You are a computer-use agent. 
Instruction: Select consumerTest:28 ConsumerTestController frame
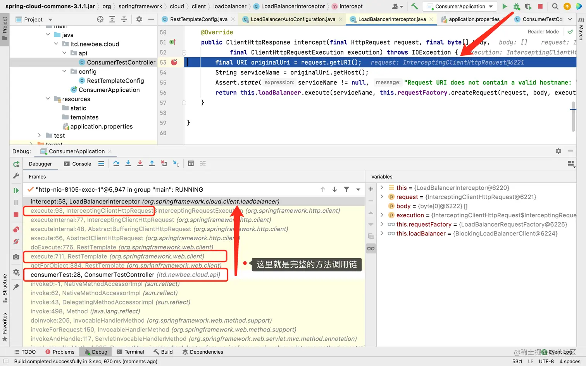(x=125, y=275)
